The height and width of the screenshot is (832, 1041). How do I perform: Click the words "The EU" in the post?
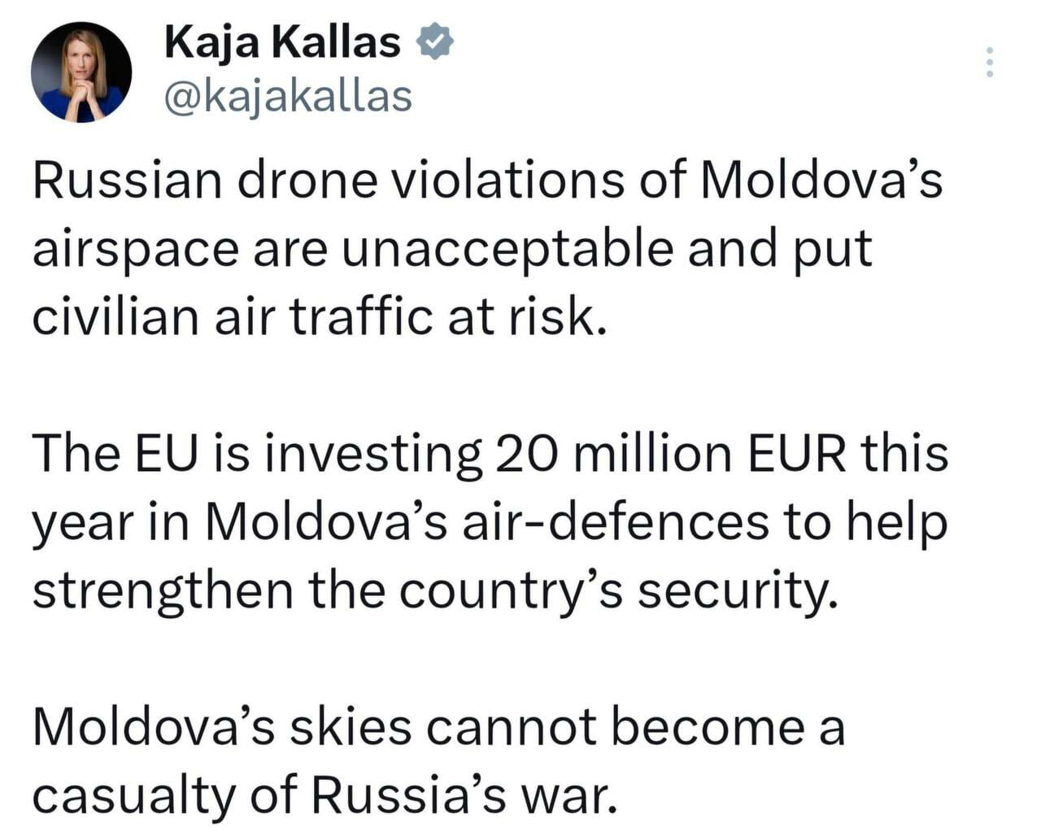115,453
